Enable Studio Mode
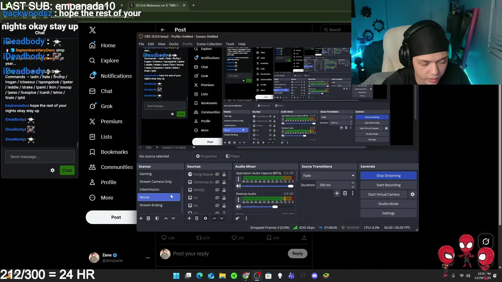 [388, 204]
